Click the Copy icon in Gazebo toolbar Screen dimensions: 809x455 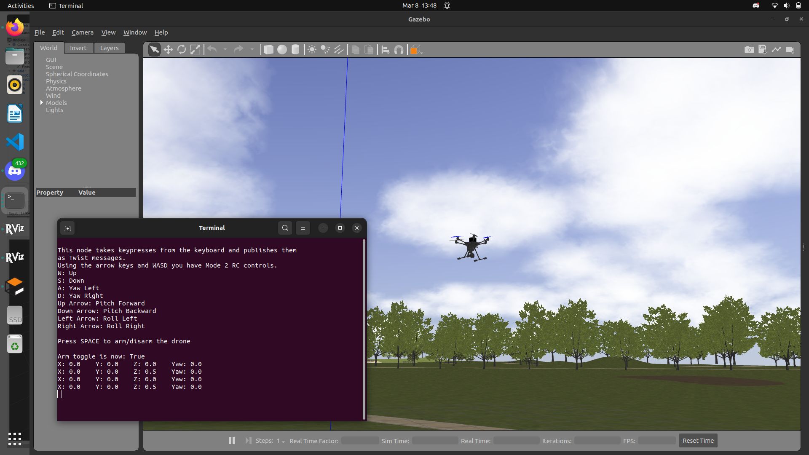355,50
